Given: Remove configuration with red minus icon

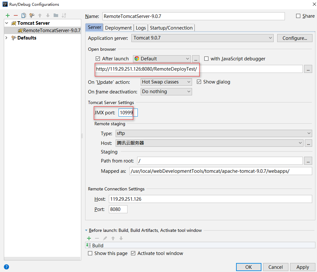Looking at the screenshot, I should [15, 15].
